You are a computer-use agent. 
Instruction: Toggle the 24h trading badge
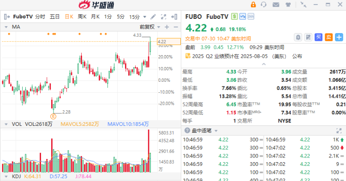click(x=251, y=17)
